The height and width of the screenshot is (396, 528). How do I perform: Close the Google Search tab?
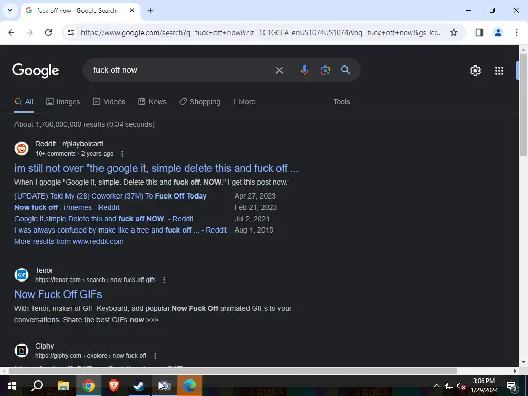click(132, 10)
